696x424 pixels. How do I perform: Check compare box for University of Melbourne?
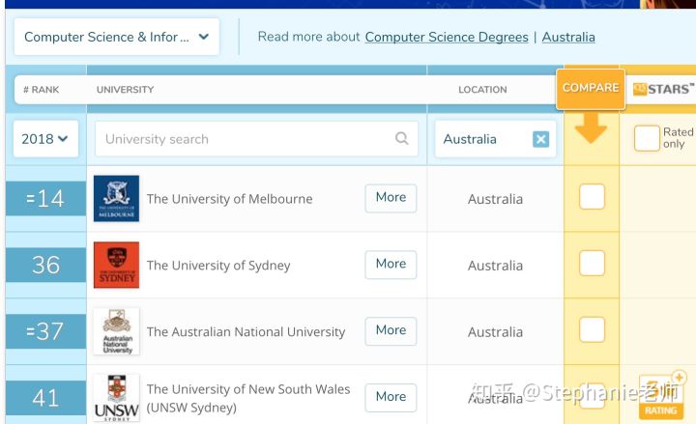coord(592,196)
